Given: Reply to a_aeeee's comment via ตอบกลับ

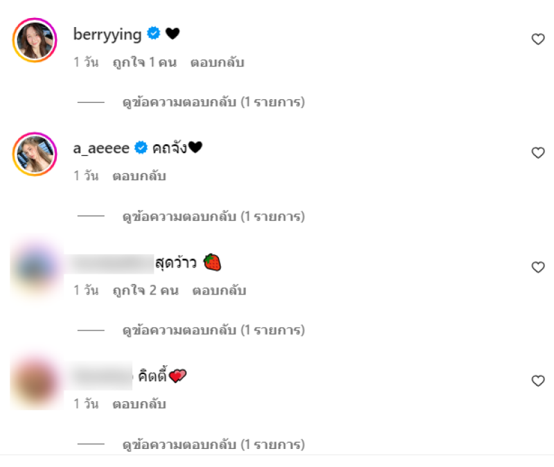Looking at the screenshot, I should [x=139, y=176].
